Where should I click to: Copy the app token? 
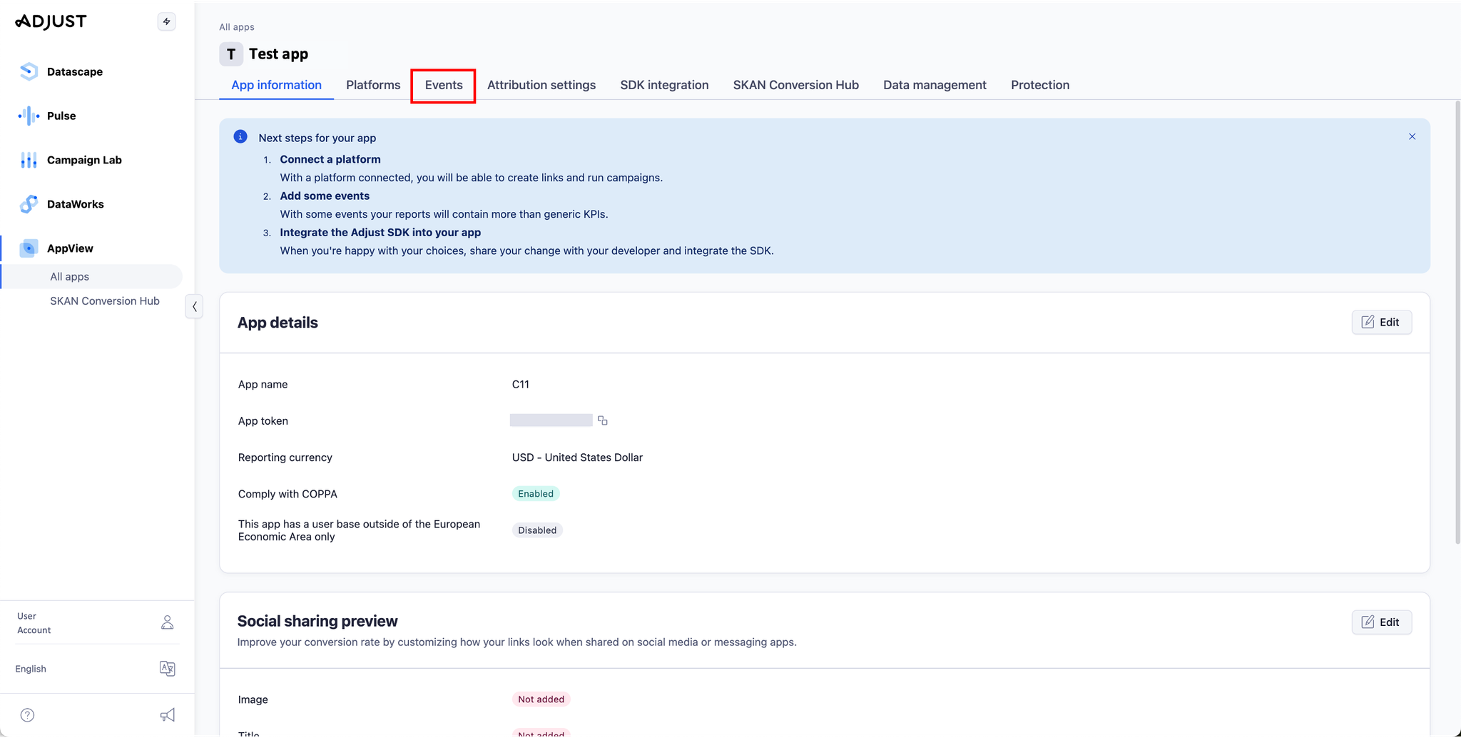click(603, 420)
